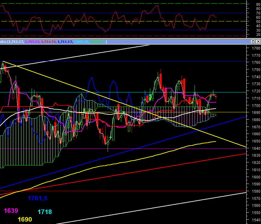Click the magenta value 1,703.53 in the header
This screenshot has height=224, width=261.
33,42
